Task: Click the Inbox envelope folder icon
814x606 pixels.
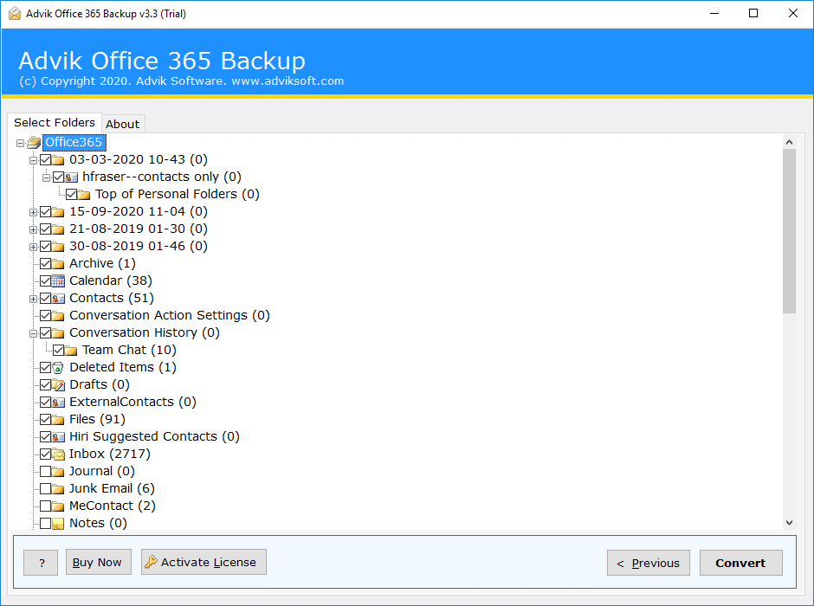Action: tap(58, 454)
